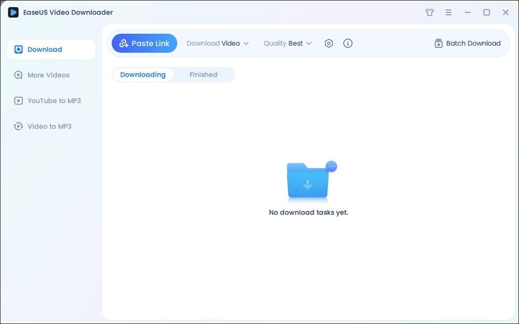
Task: Maximize the EaseUS window
Action: click(x=486, y=12)
